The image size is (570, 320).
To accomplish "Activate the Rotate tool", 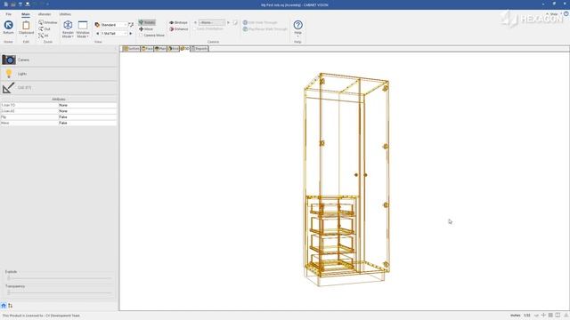I will [147, 22].
